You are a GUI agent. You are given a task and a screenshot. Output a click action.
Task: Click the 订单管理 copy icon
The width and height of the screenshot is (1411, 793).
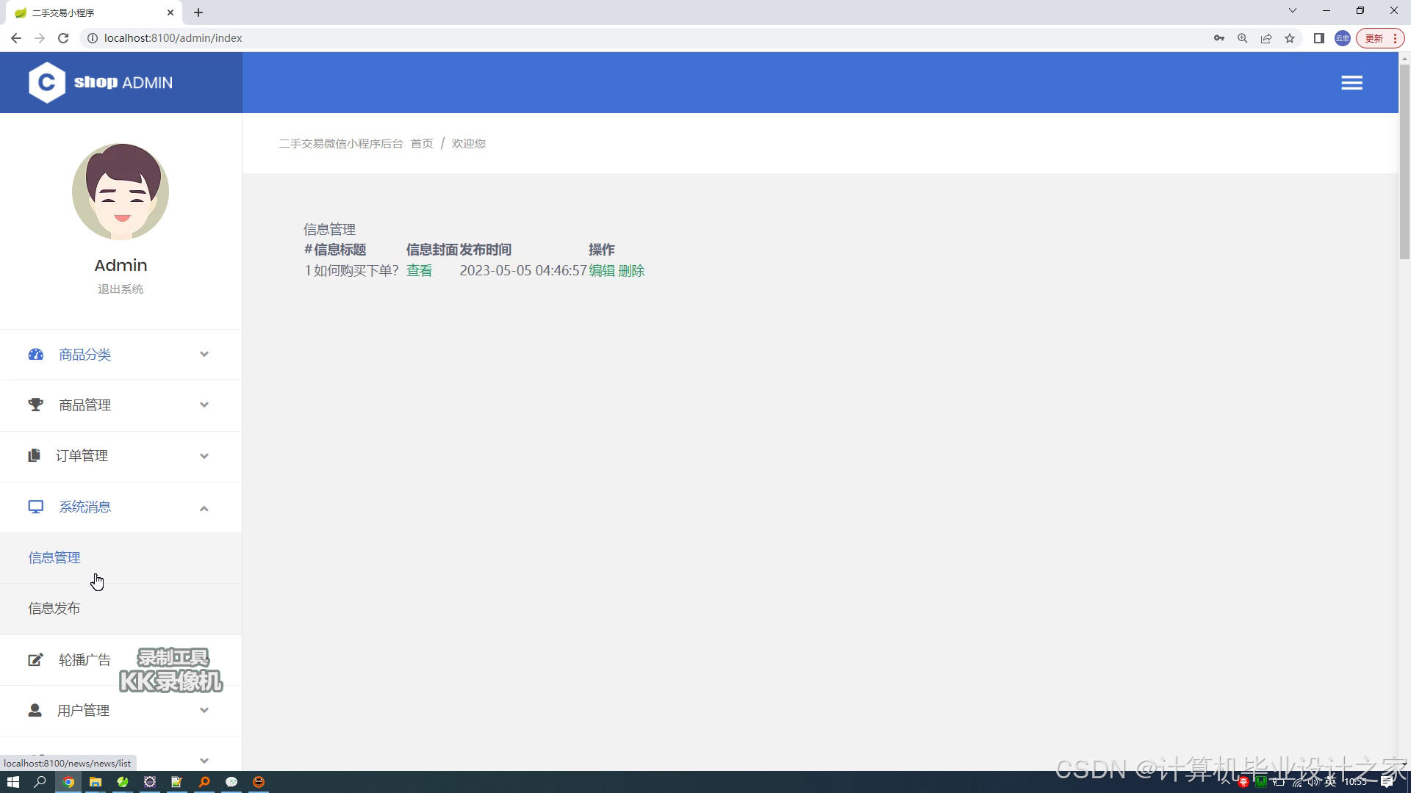click(x=34, y=455)
